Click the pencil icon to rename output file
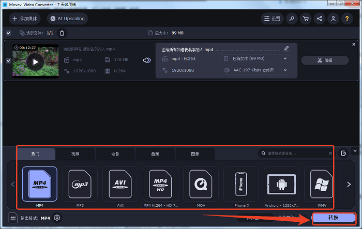 click(x=286, y=49)
